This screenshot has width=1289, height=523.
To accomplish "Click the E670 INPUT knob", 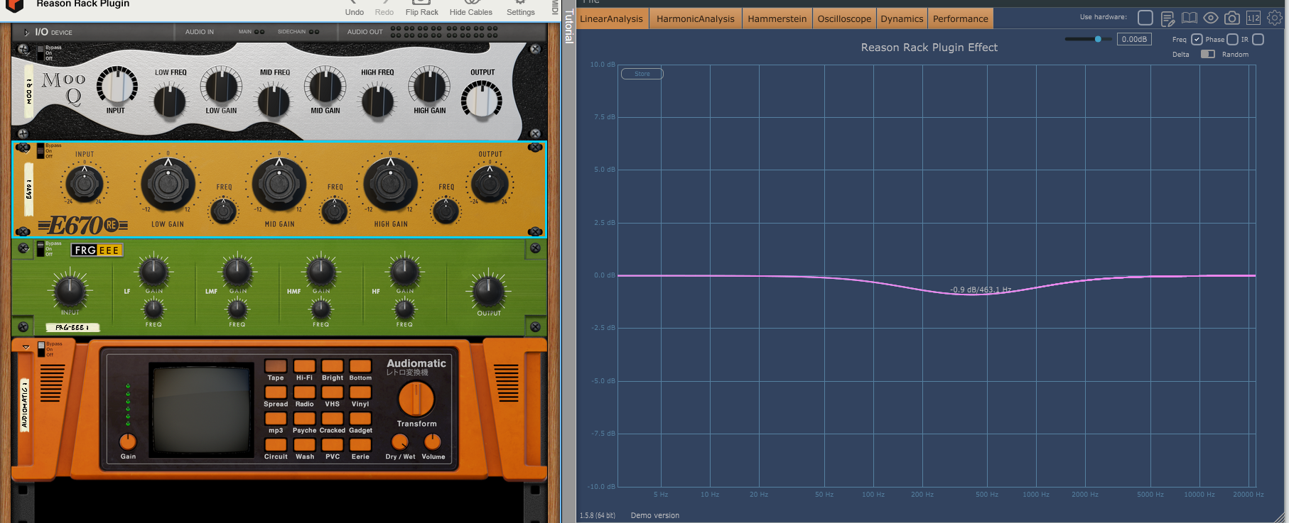I will click(x=84, y=184).
